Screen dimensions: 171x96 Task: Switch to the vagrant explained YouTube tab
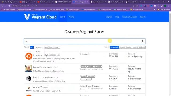pyautogui.click(x=27, y=2)
